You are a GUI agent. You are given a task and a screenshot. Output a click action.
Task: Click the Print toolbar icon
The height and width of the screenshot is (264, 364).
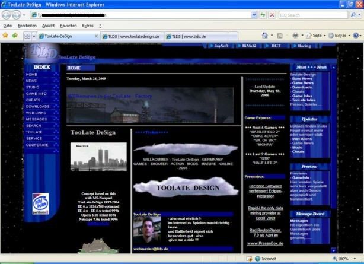click(295, 36)
